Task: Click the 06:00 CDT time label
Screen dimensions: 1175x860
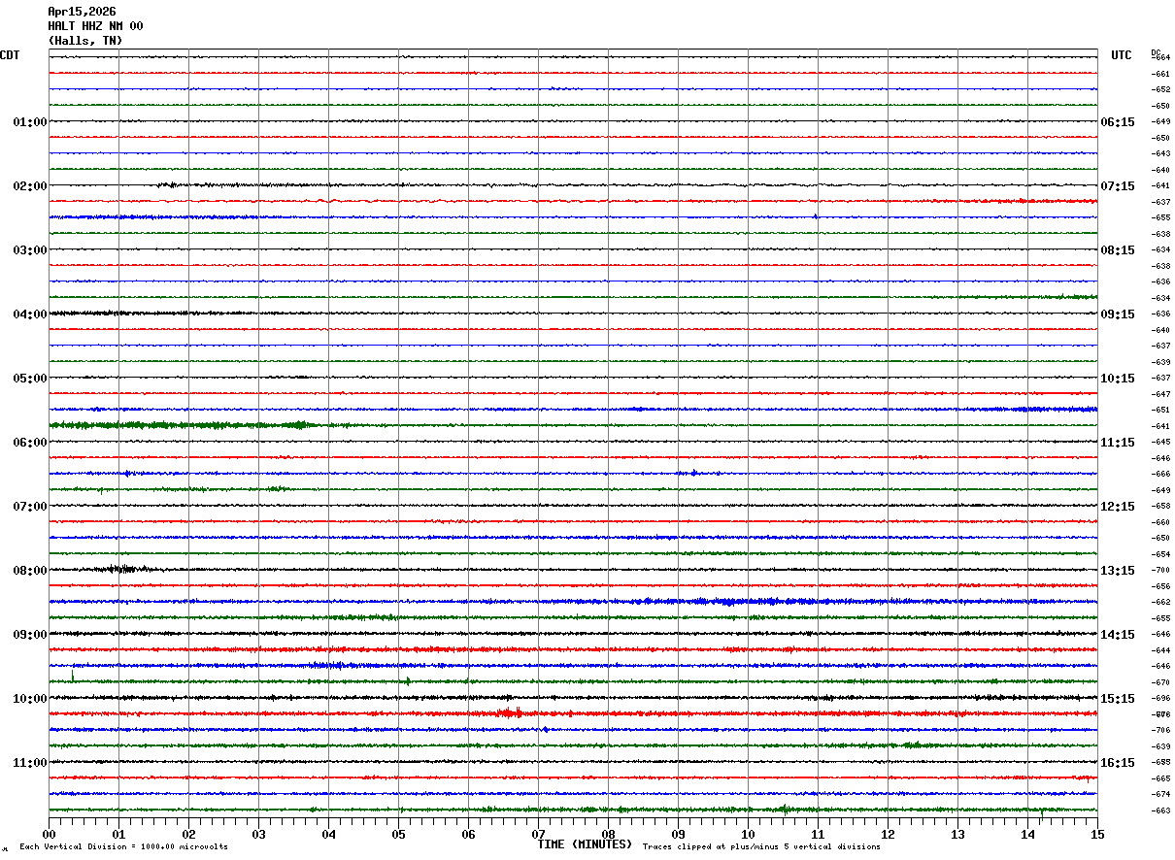Action: click(30, 443)
